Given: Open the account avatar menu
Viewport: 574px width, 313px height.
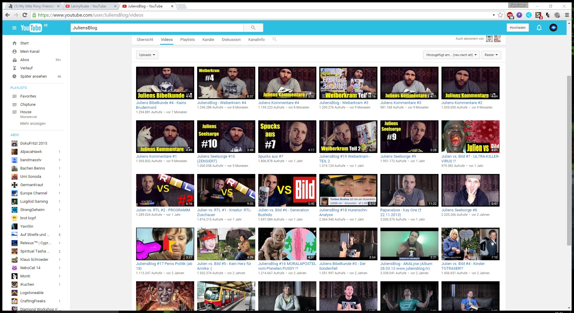Looking at the screenshot, I should [553, 28].
